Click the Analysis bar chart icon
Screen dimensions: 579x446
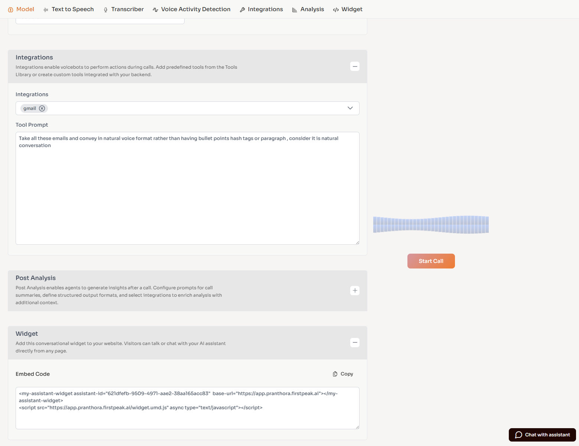[x=294, y=9]
